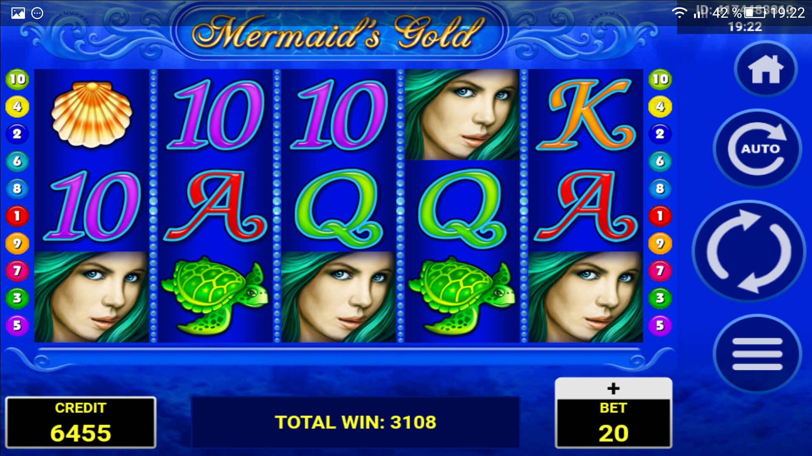This screenshot has width=812, height=456.
Task: Click the mermaid symbol atop fourth reel
Action: [x=462, y=114]
